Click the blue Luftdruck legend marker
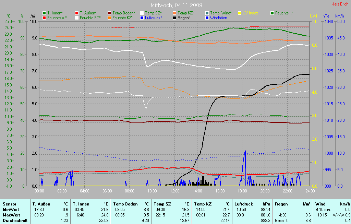 [142, 17]
